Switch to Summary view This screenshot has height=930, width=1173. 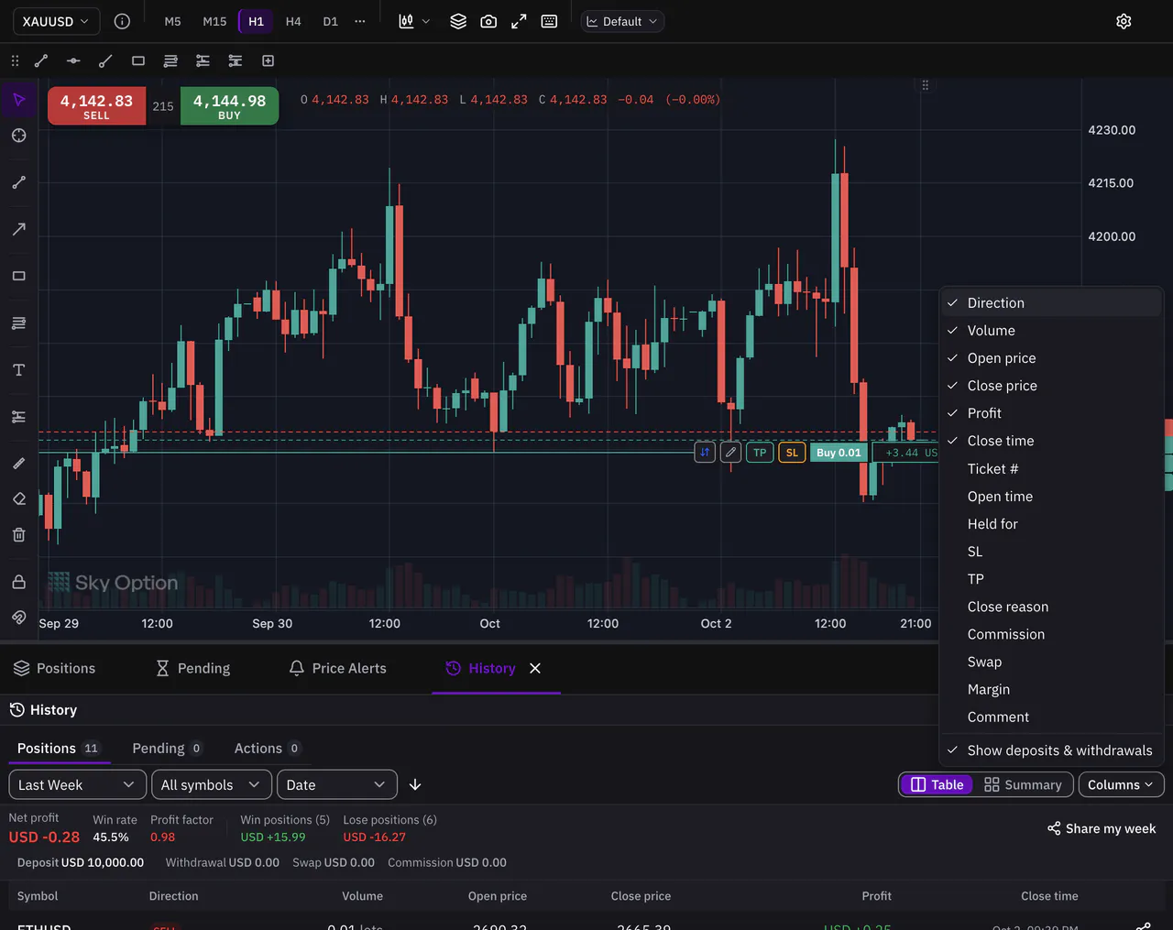(x=1023, y=784)
